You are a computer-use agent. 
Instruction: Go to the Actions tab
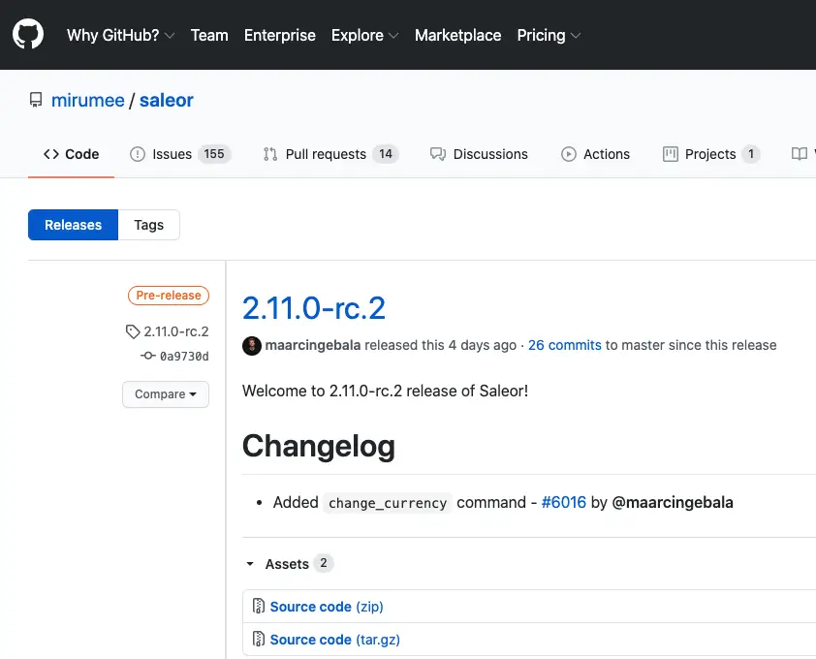click(595, 154)
